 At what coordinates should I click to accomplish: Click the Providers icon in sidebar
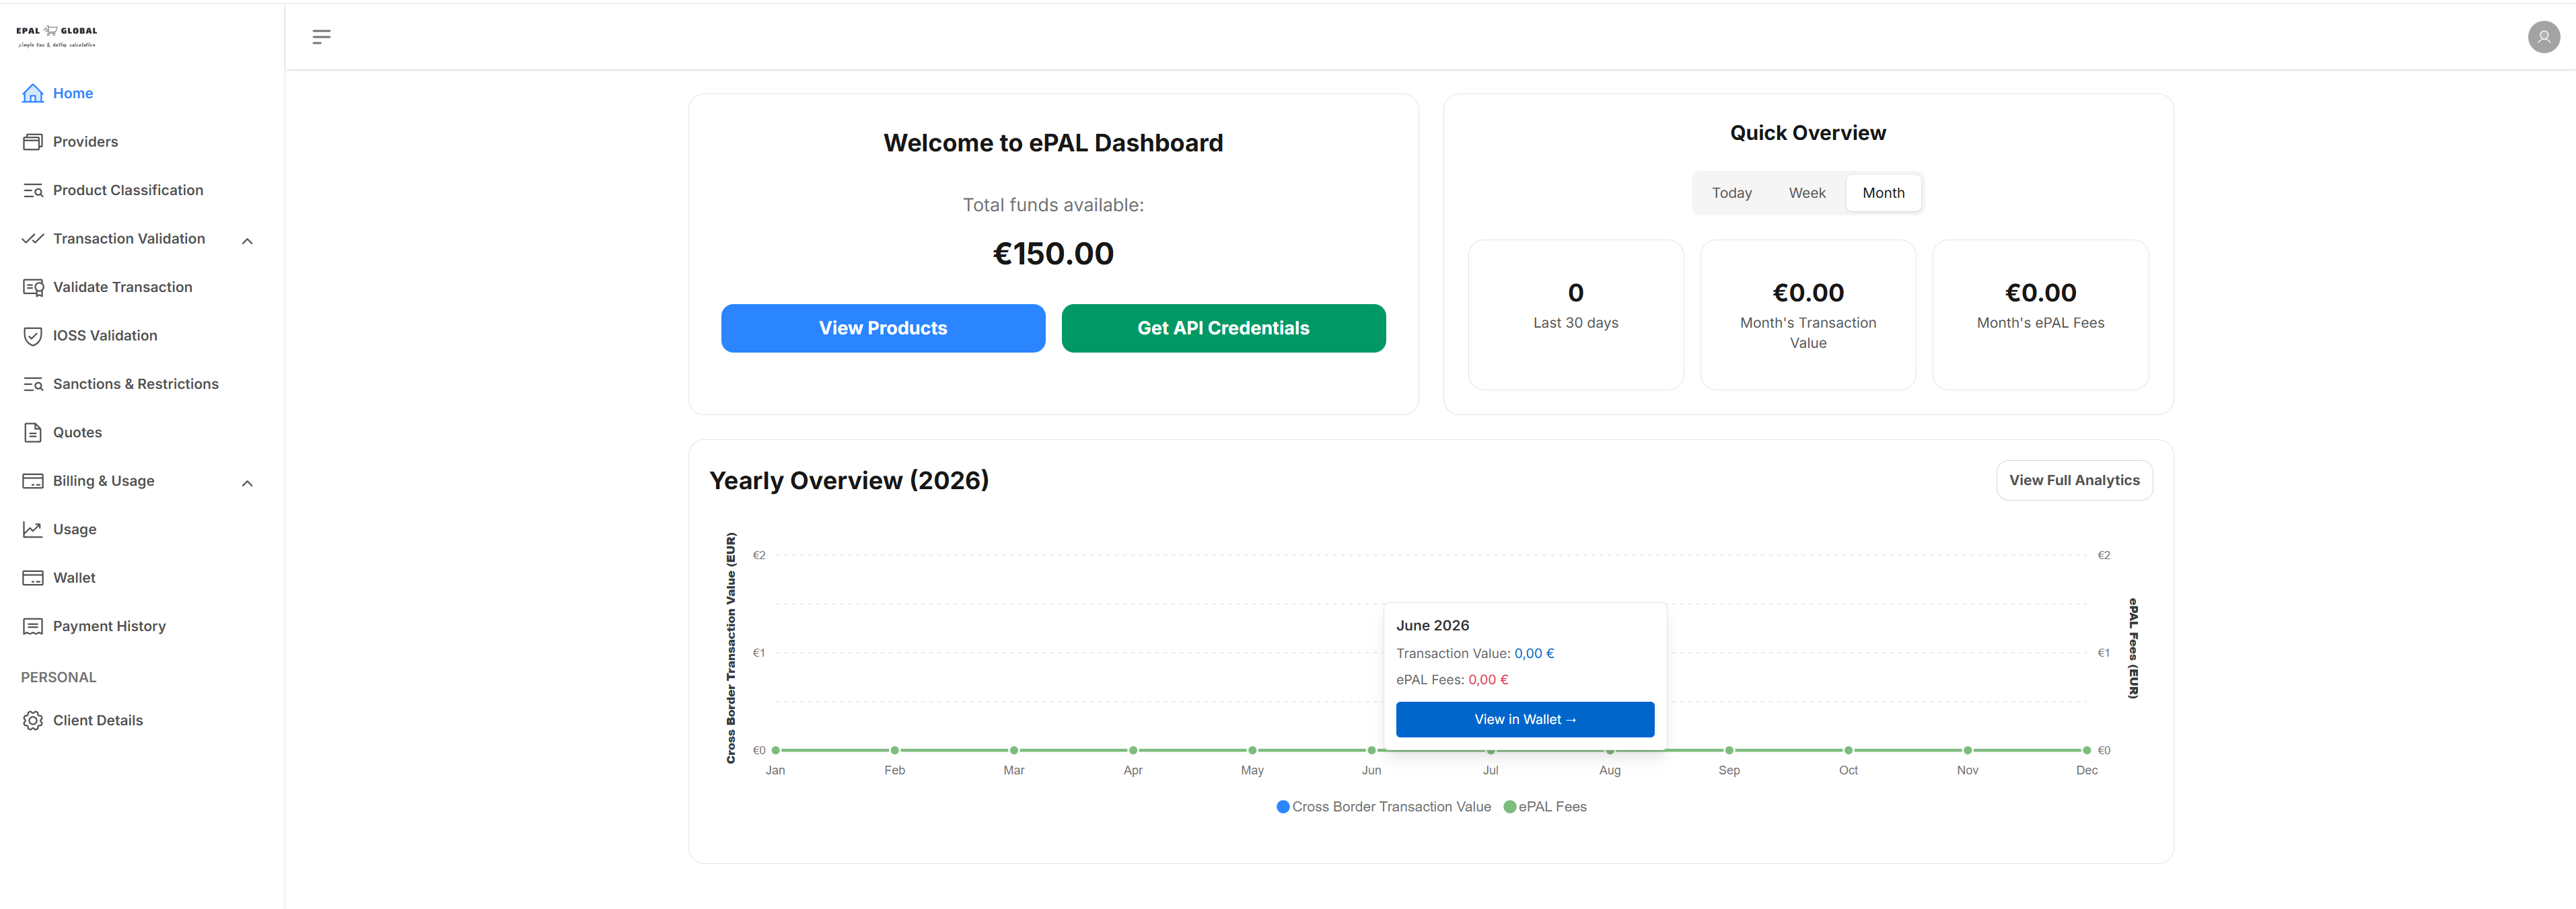[x=33, y=142]
